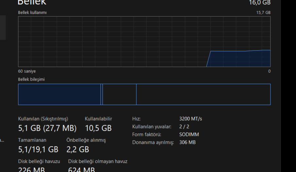The image size is (296, 172).
Task: Click the Bellek kullanımı usage graph
Action: click(144, 42)
